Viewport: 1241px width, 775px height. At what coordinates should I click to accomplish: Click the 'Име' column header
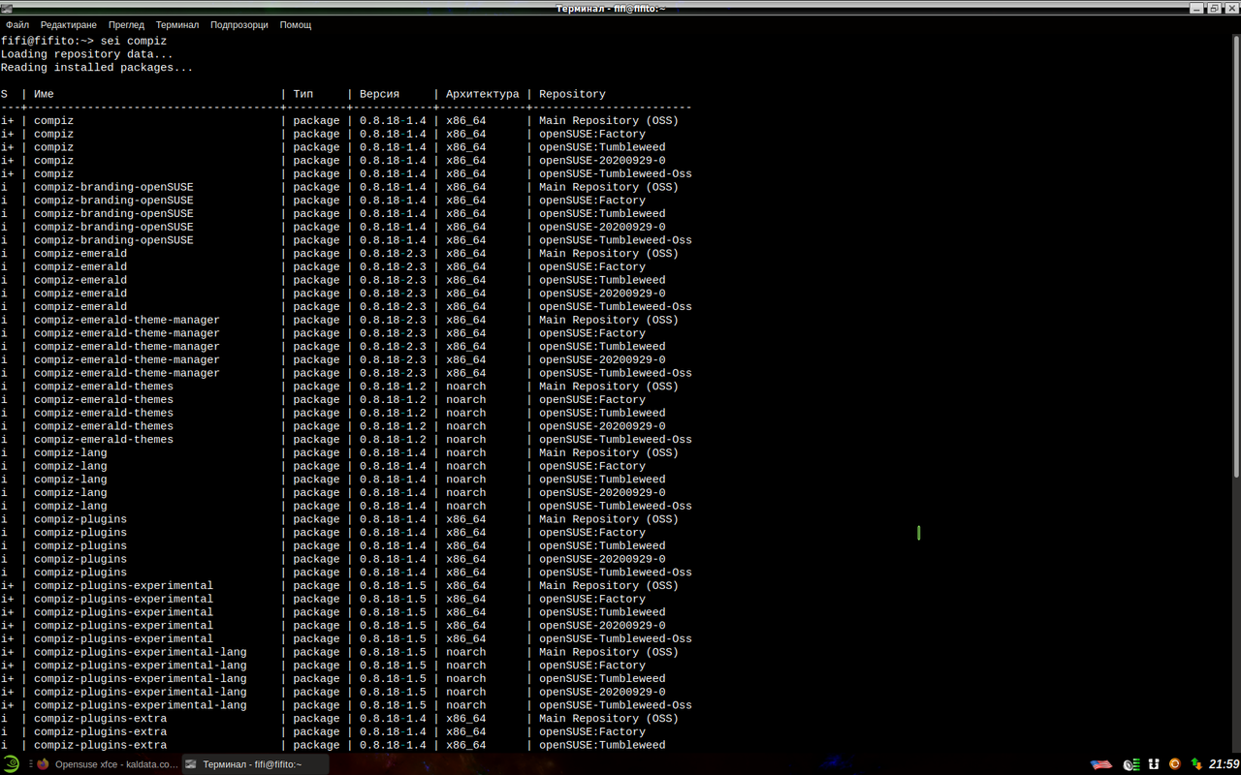click(x=44, y=94)
